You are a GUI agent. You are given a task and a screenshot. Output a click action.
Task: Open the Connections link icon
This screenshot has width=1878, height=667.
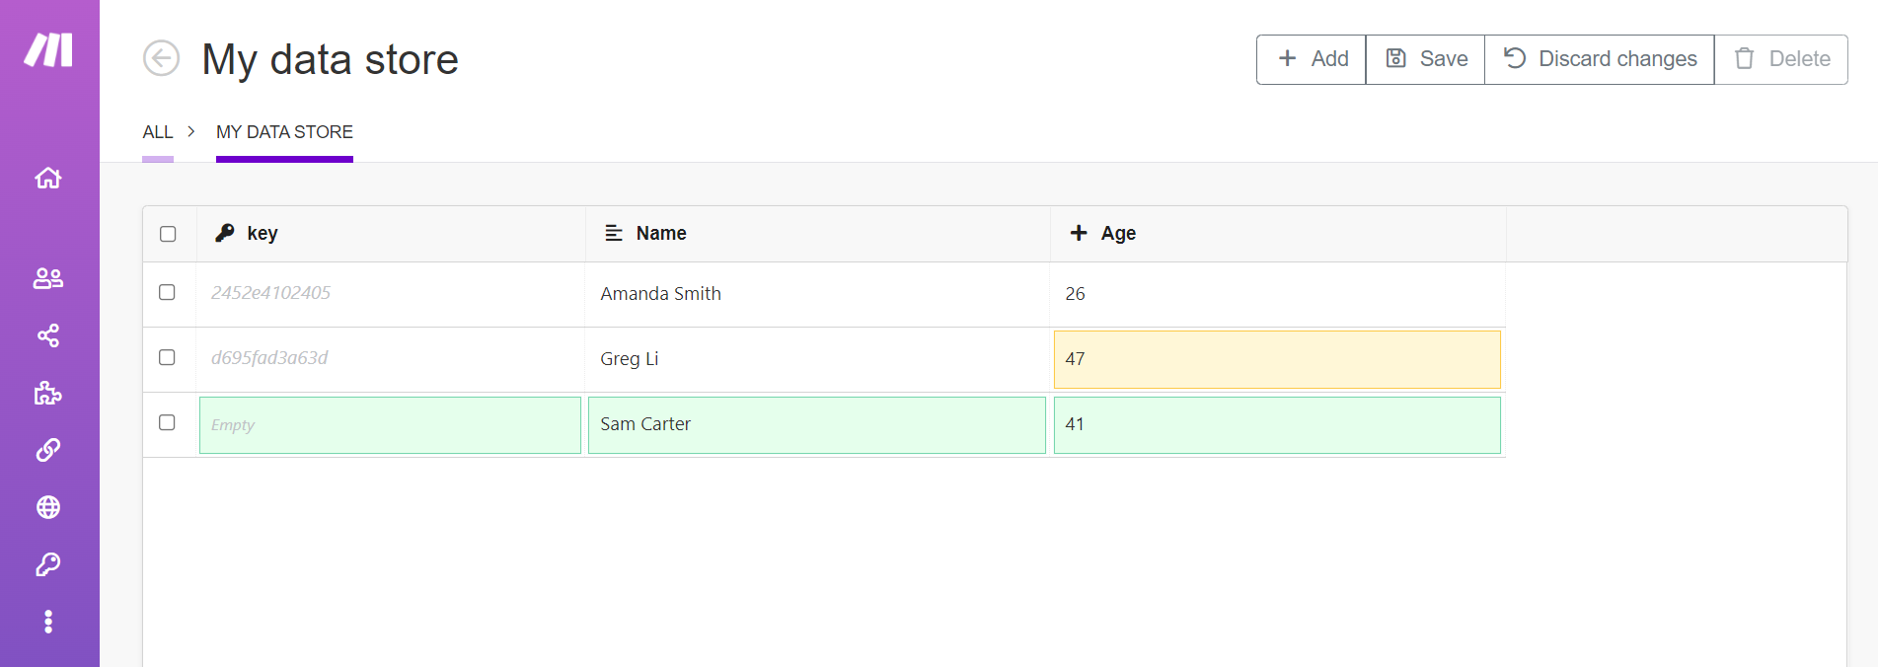[x=48, y=450]
